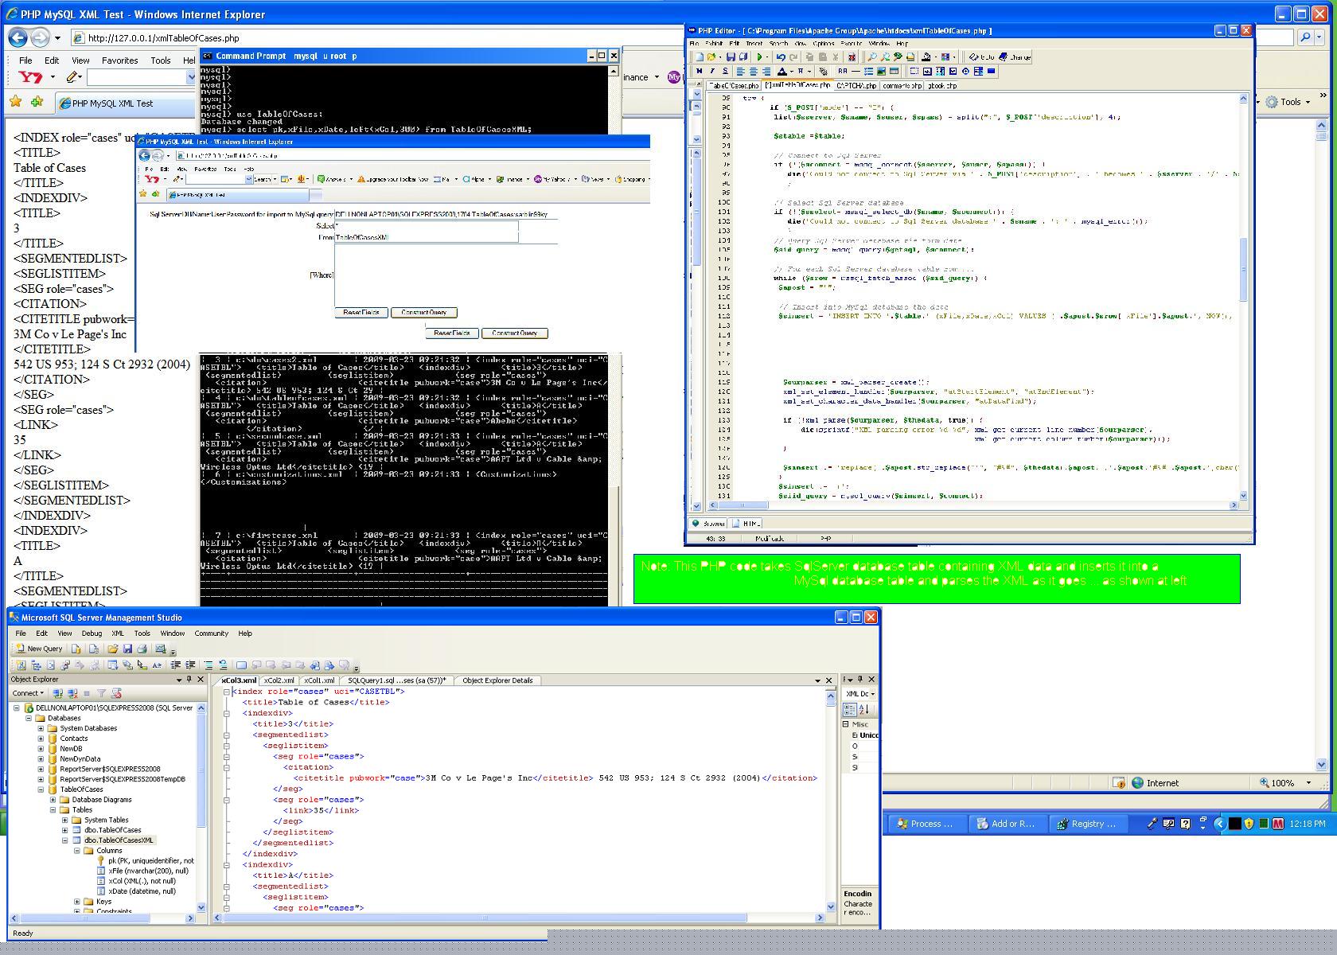Click the From field with TableOfCasesXML
Viewport: 1337px width, 955px height.
tap(426, 237)
